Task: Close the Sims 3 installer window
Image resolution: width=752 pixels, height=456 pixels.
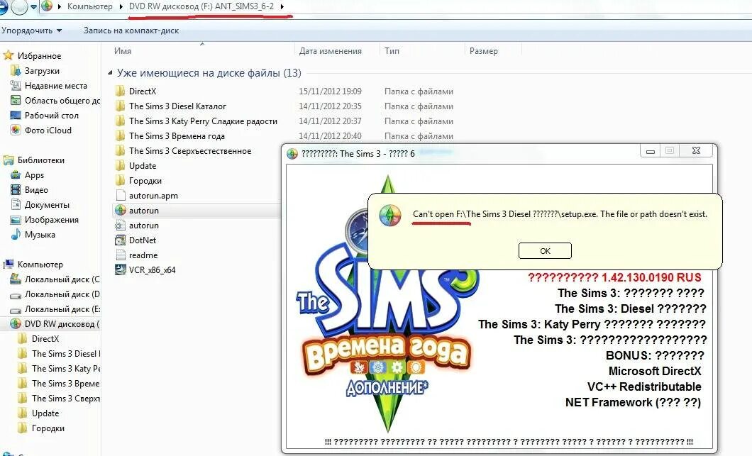Action: [697, 150]
